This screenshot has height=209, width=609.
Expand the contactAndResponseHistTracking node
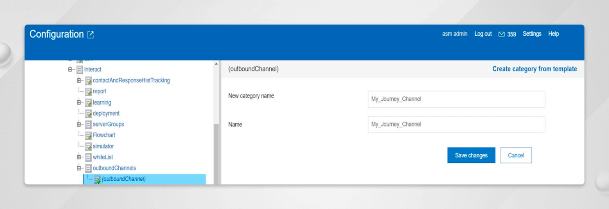[79, 80]
